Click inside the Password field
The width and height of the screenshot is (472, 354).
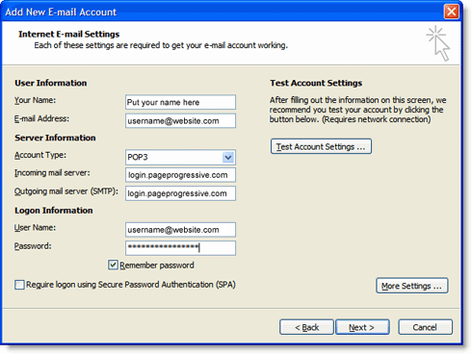pos(180,248)
